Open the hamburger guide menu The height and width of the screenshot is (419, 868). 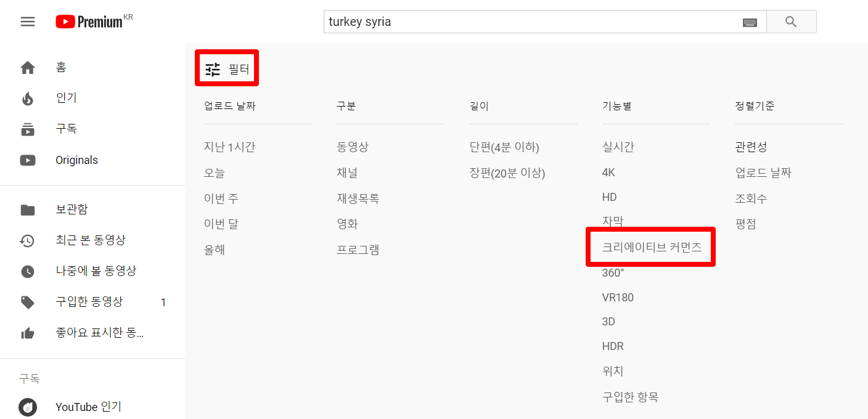click(x=28, y=22)
